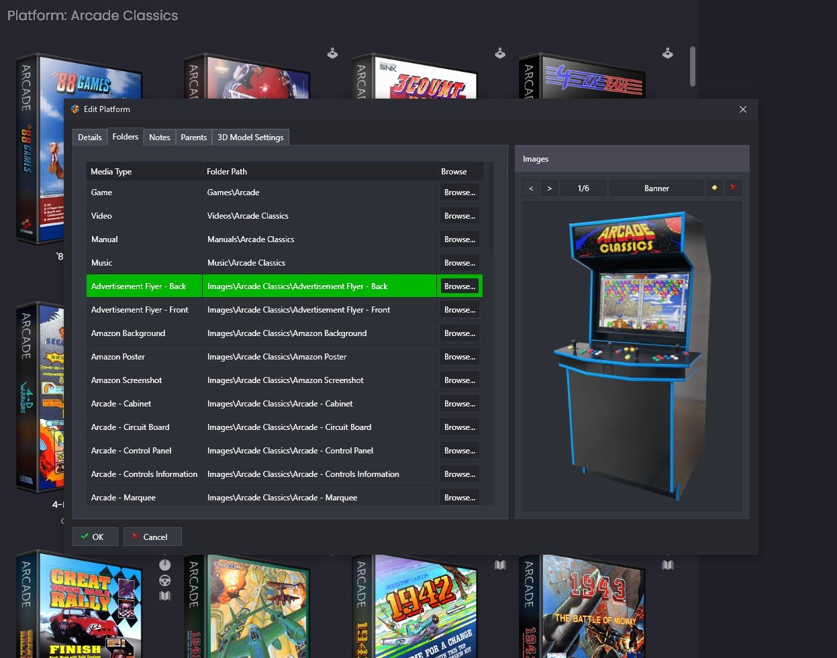The image size is (837, 658).
Task: Click Games\Arcade folder path cell
Action: click(319, 193)
